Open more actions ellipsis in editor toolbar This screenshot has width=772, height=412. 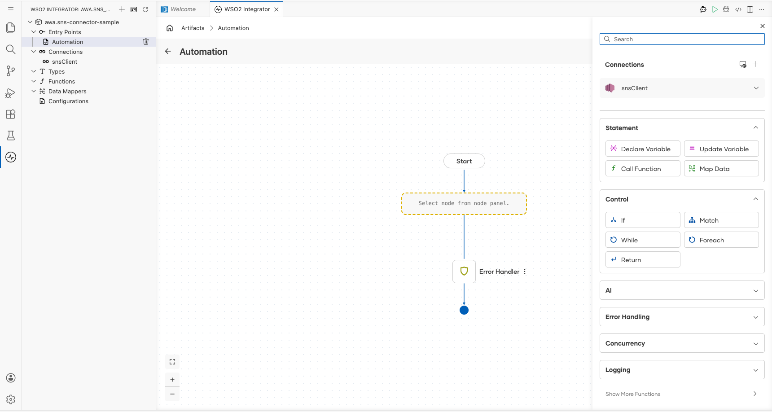762,9
